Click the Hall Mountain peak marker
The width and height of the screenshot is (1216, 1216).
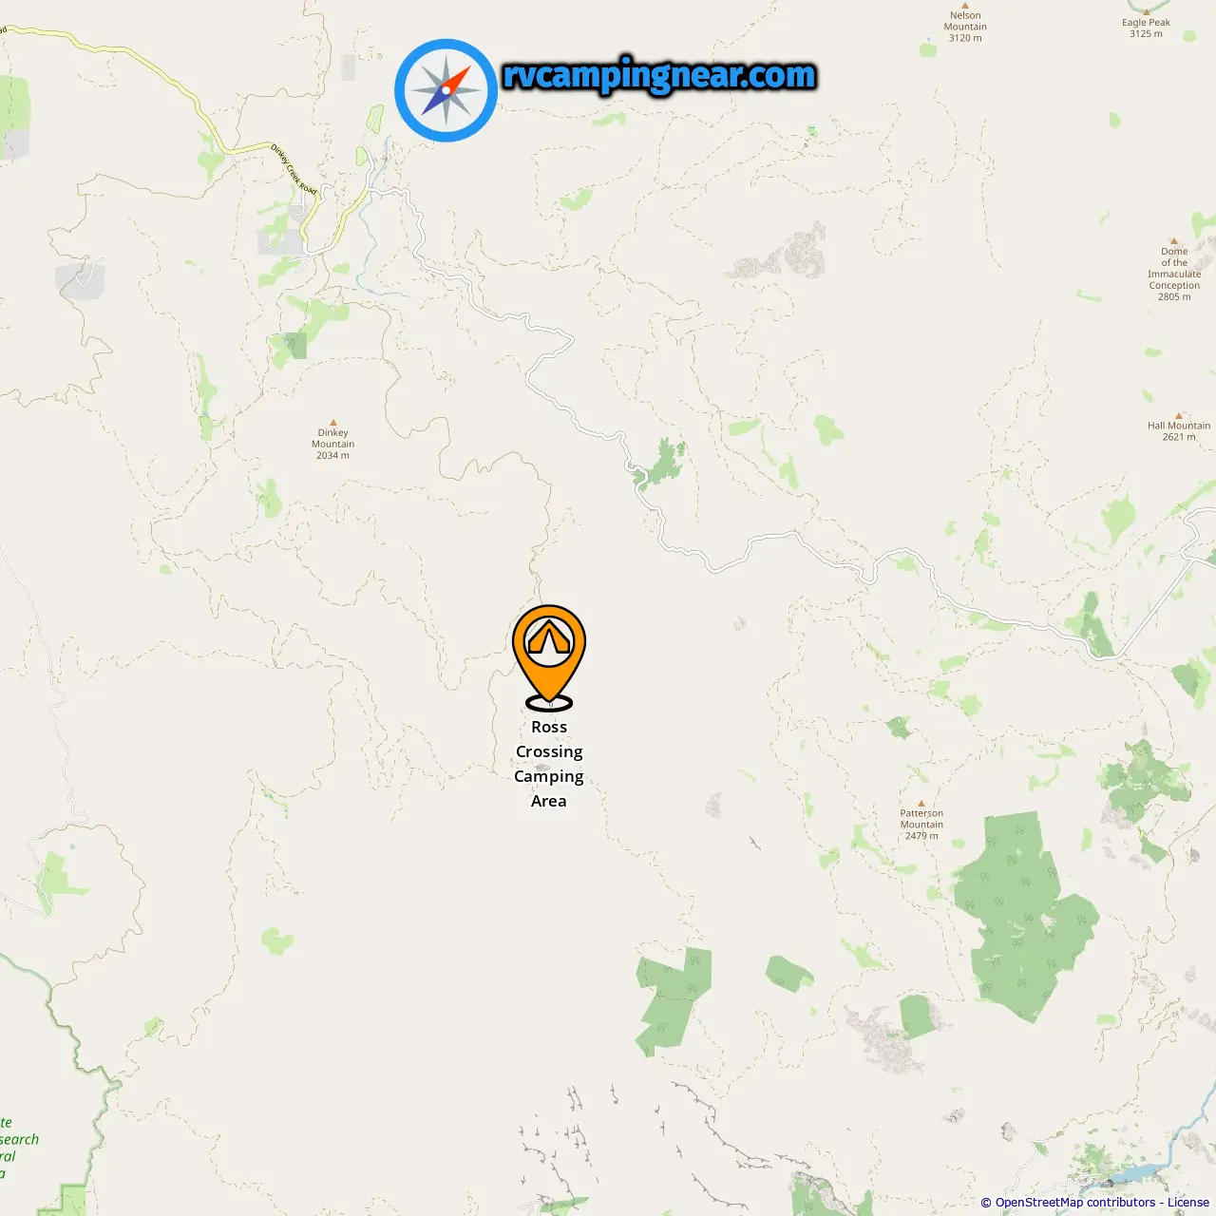click(x=1179, y=415)
